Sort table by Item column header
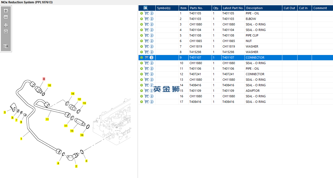Viewport: 333px width, 178px height. [183, 8]
